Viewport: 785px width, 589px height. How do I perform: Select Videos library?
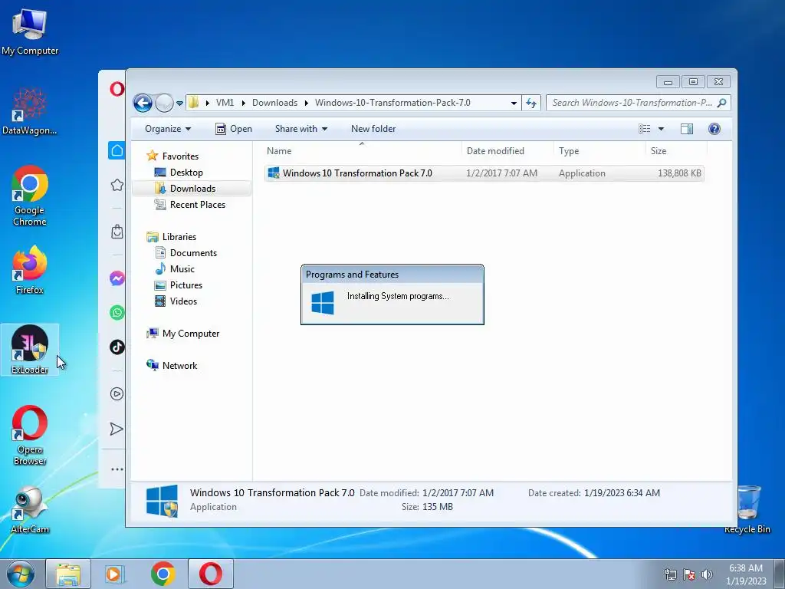[x=176, y=301]
